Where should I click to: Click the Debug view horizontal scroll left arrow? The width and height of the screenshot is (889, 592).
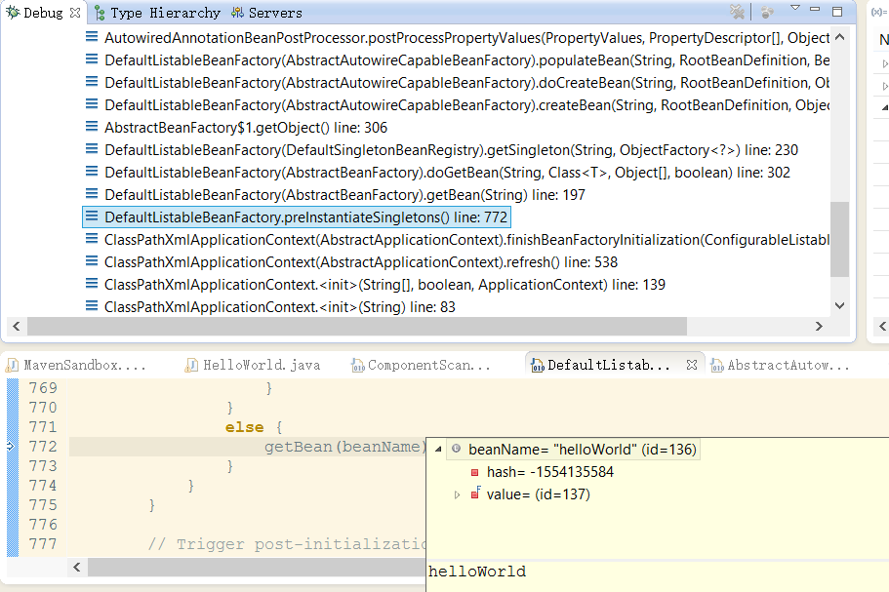tap(17, 327)
